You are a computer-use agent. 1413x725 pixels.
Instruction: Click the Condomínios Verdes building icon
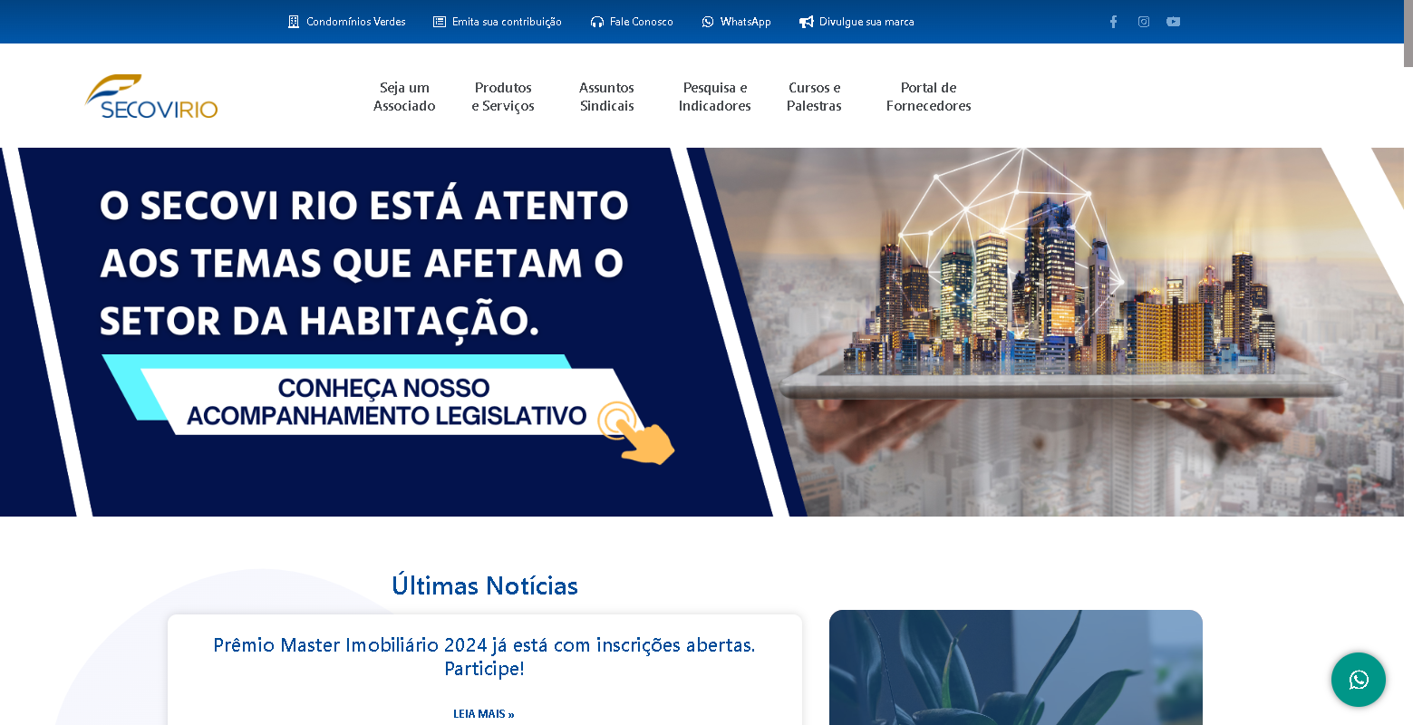(294, 22)
